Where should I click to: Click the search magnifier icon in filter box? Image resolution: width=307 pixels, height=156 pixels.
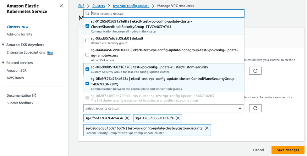pyautogui.click(x=87, y=13)
